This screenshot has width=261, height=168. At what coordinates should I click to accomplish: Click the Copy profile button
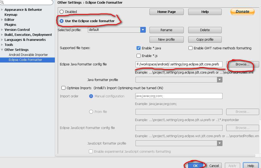pos(205,40)
